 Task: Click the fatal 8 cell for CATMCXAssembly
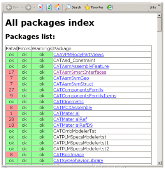click(x=11, y=108)
